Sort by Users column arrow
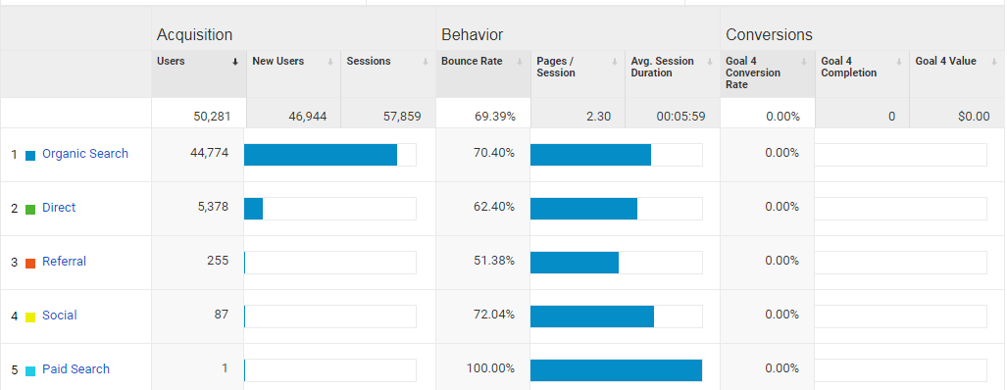This screenshot has width=1007, height=390. click(235, 62)
